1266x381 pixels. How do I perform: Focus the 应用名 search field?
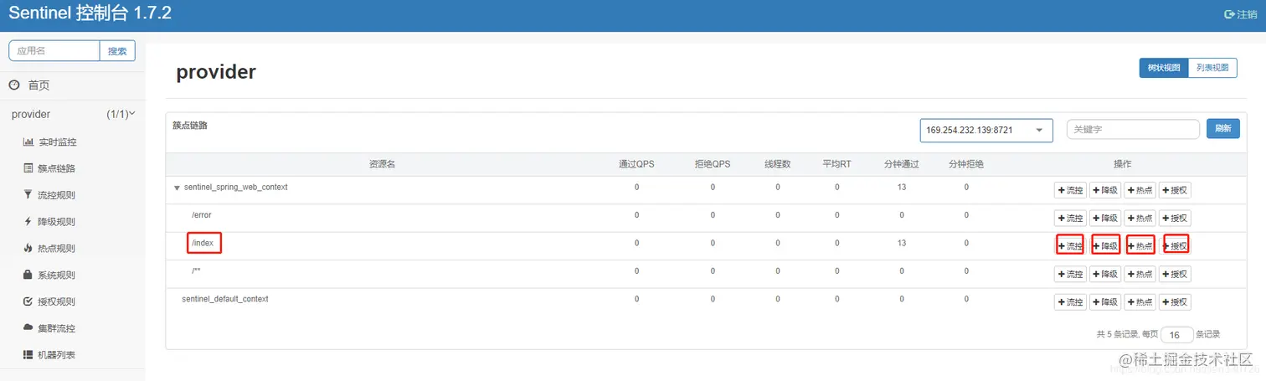point(54,51)
